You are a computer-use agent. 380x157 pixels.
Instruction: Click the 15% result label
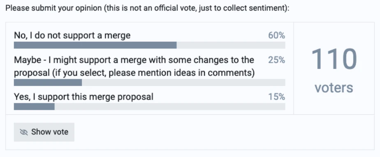tap(276, 97)
